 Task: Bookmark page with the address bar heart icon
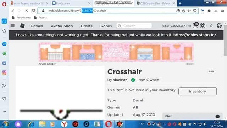(195, 11)
